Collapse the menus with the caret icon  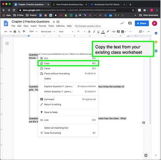tap(148, 32)
